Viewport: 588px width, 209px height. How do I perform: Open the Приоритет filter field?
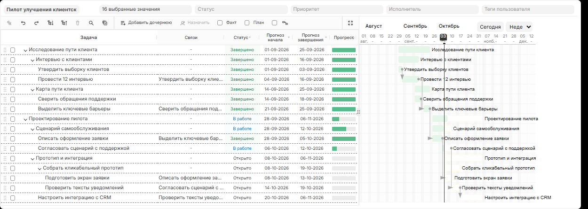(x=337, y=9)
